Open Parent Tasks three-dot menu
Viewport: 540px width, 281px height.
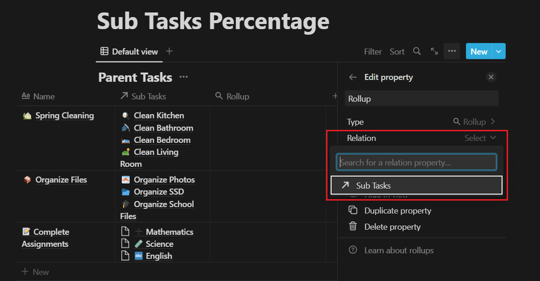(183, 77)
